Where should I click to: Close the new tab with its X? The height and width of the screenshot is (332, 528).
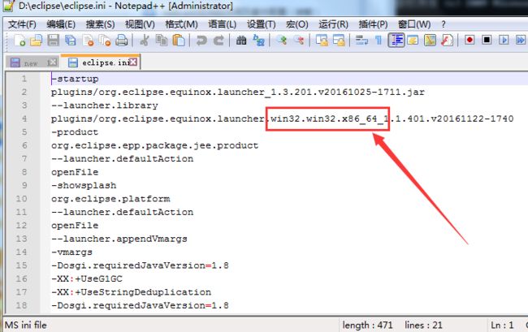(x=52, y=63)
